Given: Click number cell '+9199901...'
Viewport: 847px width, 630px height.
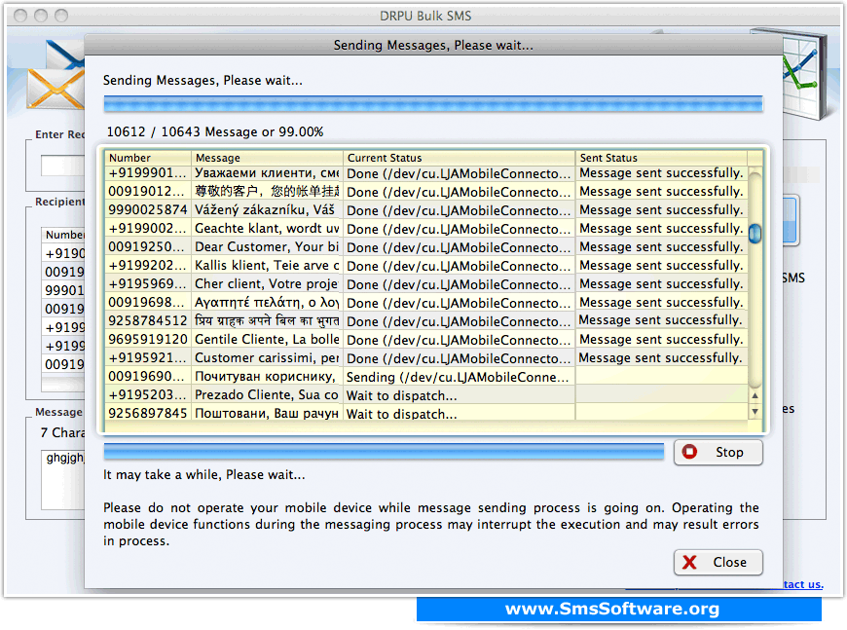Looking at the screenshot, I should (x=147, y=173).
